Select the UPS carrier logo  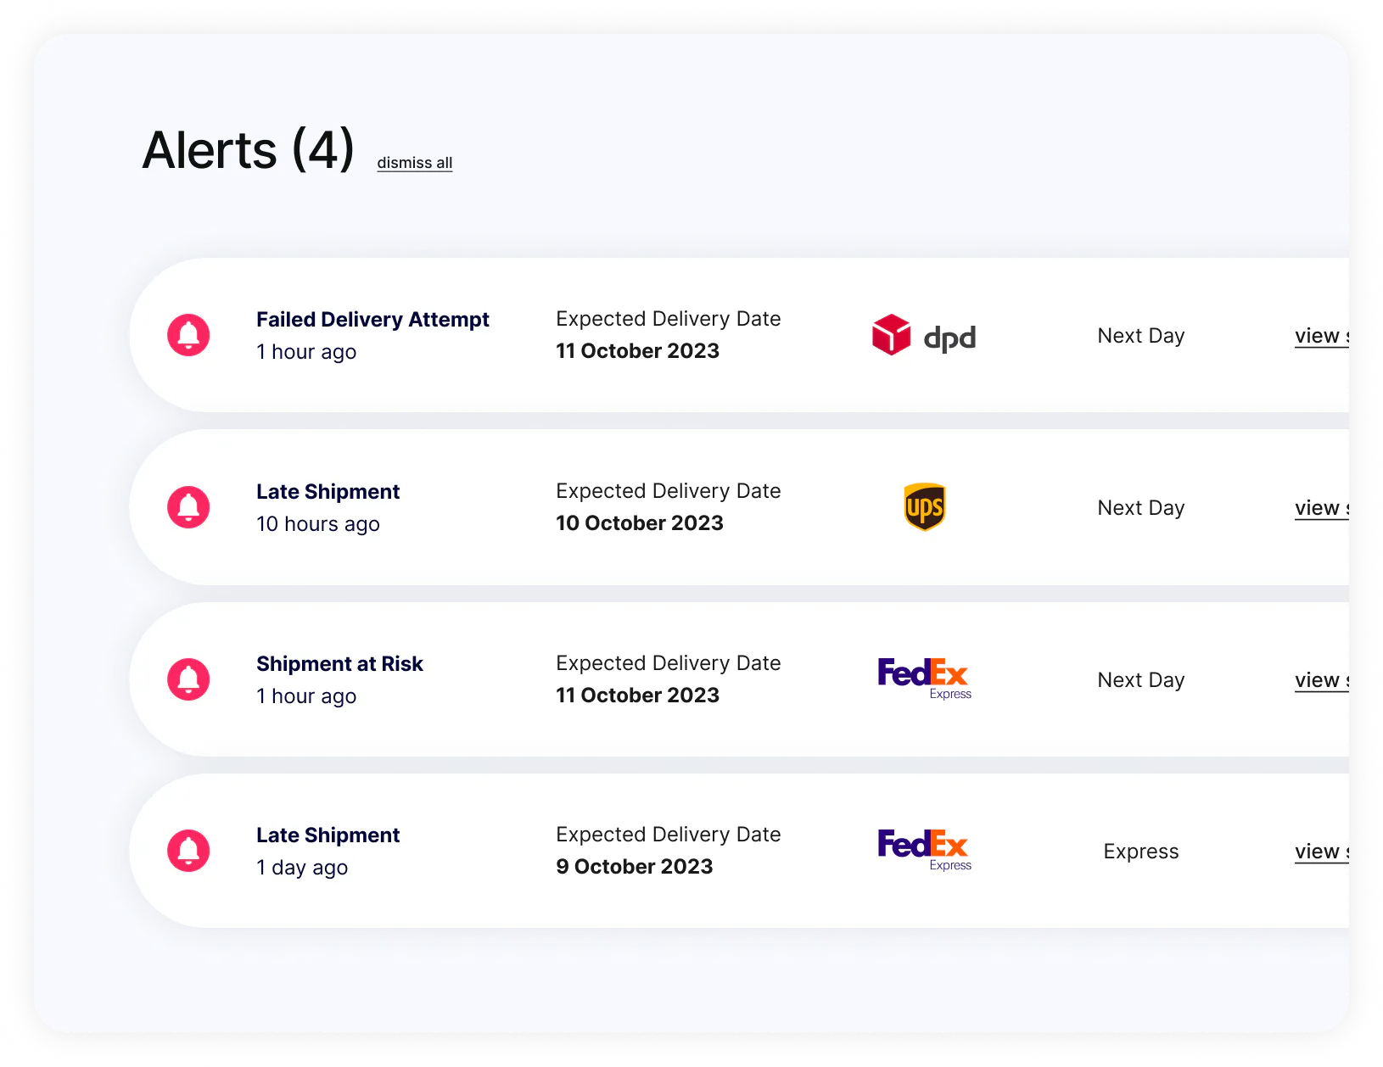coord(925,507)
